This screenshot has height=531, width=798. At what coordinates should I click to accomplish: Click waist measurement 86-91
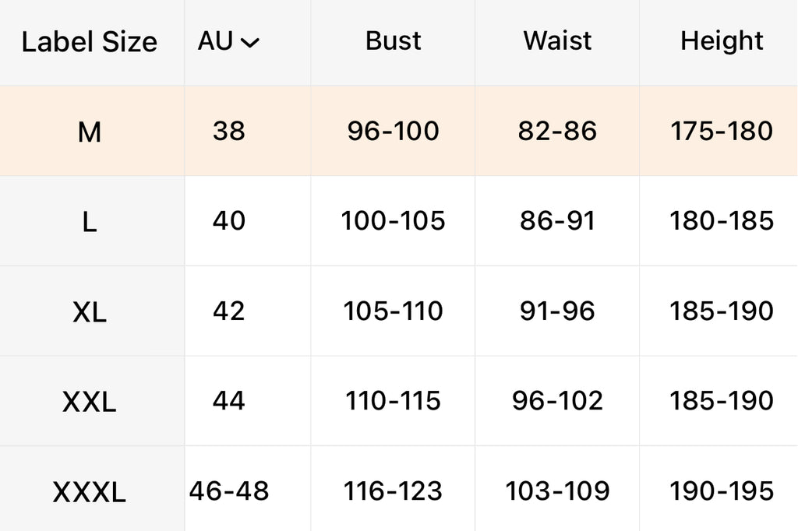[557, 221]
